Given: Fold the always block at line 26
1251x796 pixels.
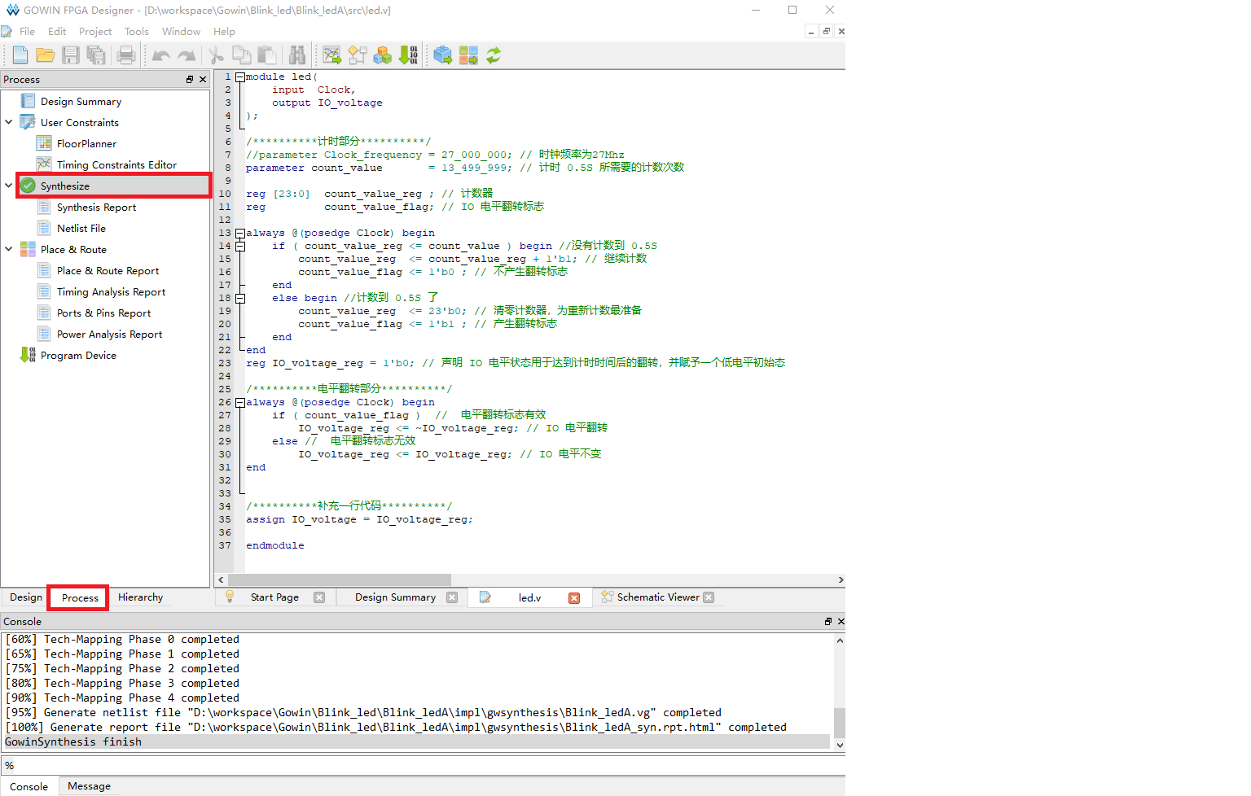Looking at the screenshot, I should coord(240,402).
